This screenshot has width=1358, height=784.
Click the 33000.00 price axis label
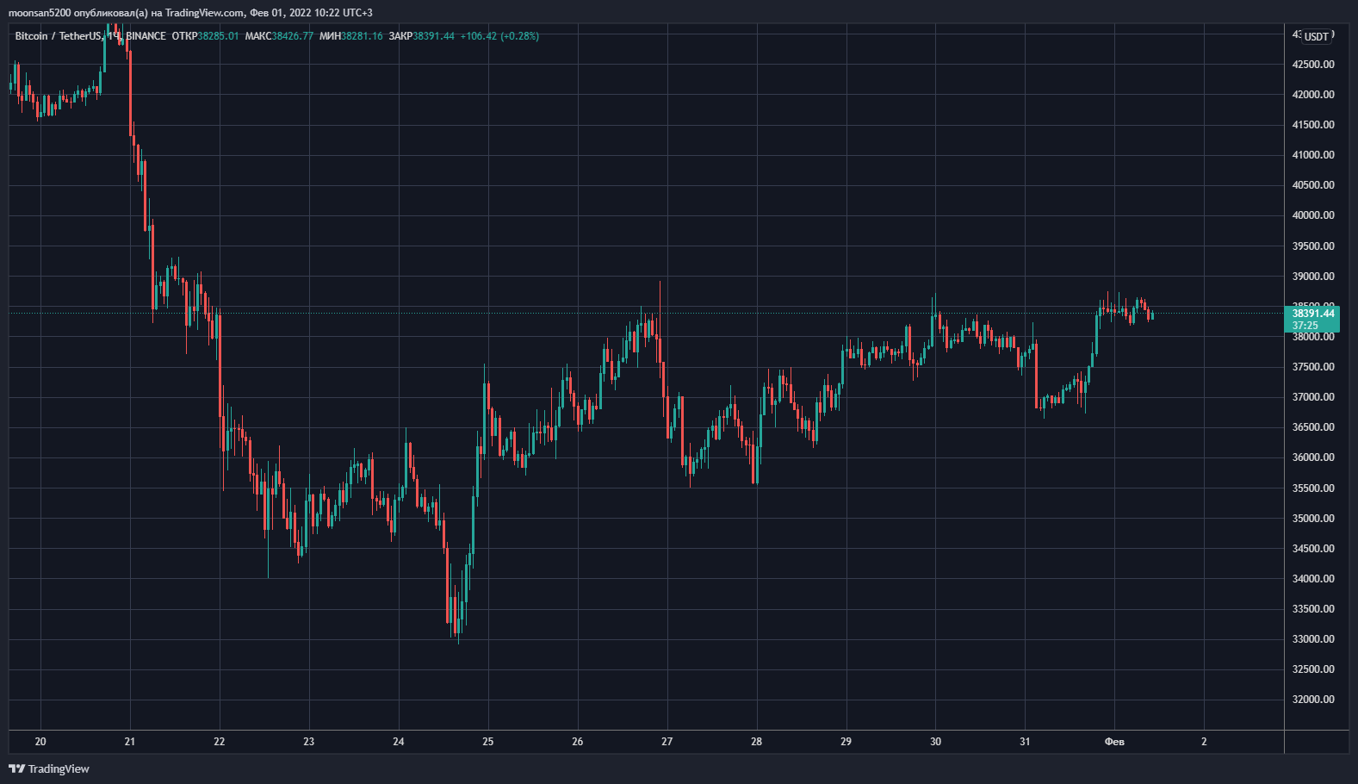[x=1313, y=639]
